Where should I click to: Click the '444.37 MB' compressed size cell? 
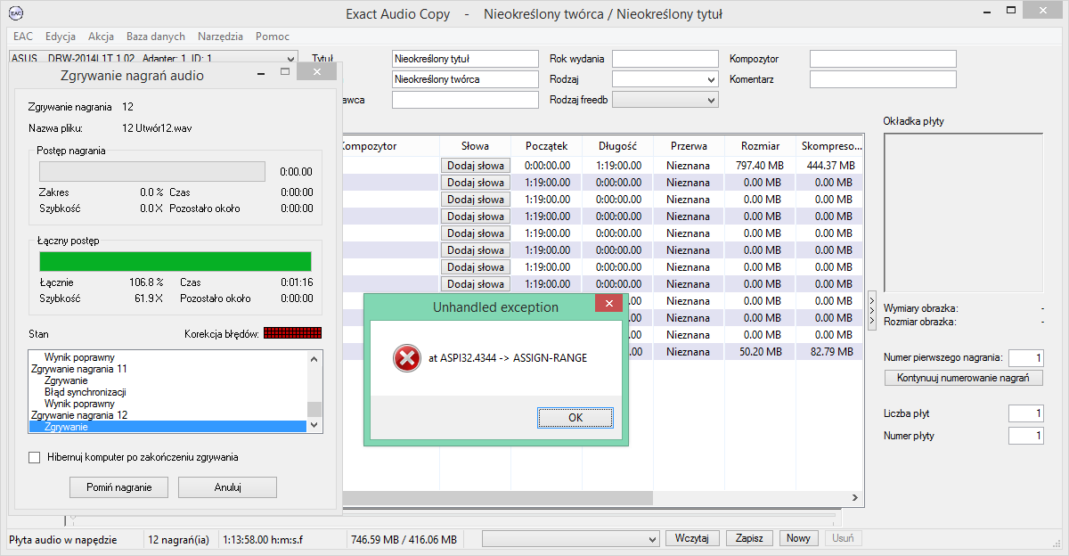pos(829,166)
